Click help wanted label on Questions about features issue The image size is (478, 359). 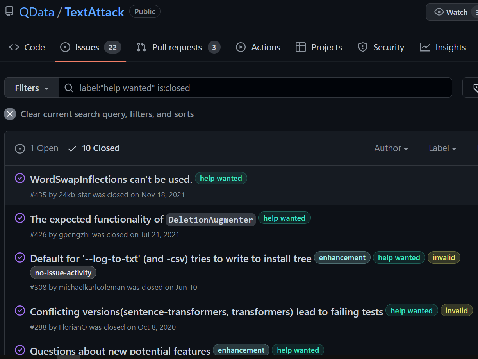(298, 350)
